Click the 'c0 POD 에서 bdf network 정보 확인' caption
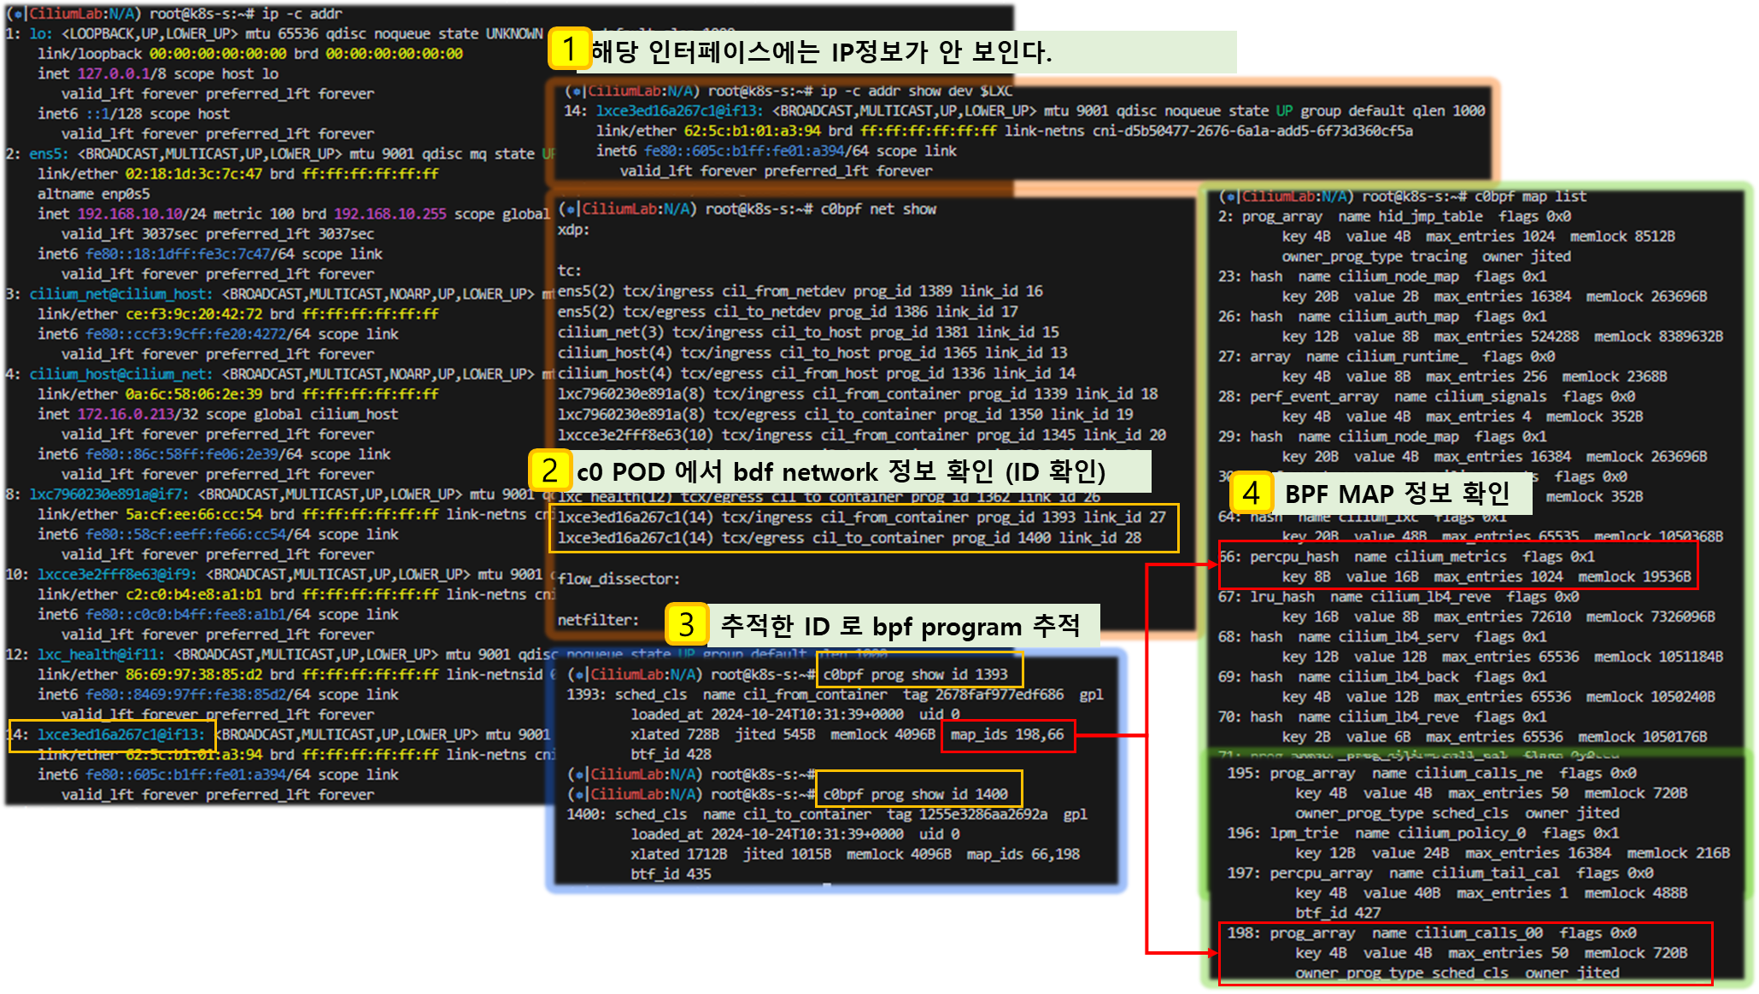The height and width of the screenshot is (994, 1759). [x=841, y=471]
